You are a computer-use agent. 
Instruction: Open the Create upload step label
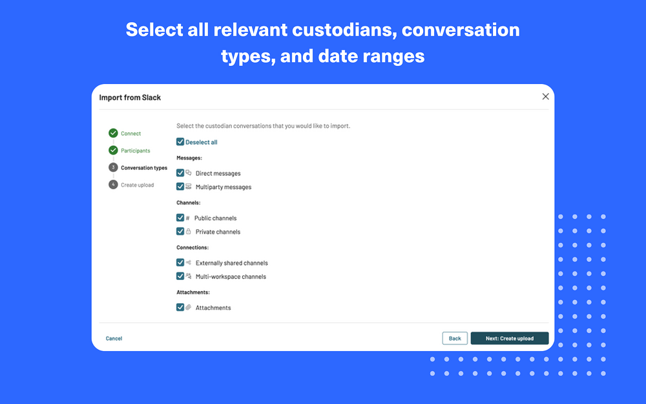pyautogui.click(x=137, y=185)
